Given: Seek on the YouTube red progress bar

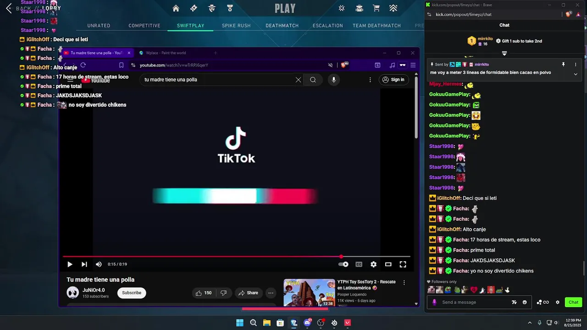Looking at the screenshot, I should tap(236, 257).
